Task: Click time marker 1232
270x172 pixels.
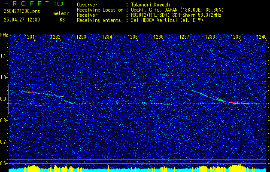Action: click(56, 37)
